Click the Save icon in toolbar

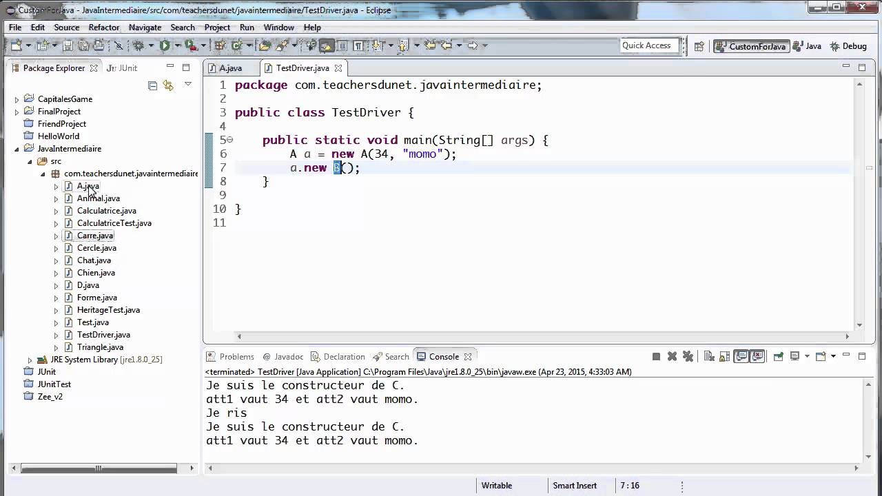[x=68, y=45]
